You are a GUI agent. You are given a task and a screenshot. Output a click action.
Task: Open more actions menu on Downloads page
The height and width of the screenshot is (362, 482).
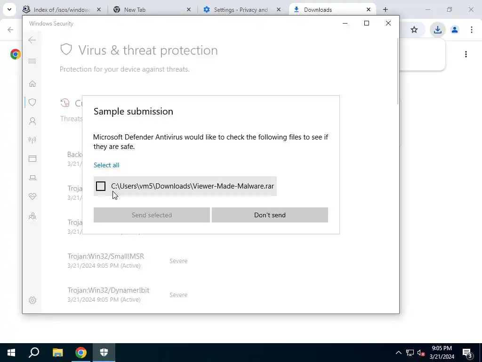[466, 54]
